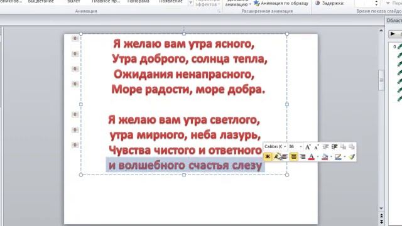This screenshot has width=402, height=226.
Task: Select animation marker beside 'Я желаю вам утра светлого'
Action: 75,114
